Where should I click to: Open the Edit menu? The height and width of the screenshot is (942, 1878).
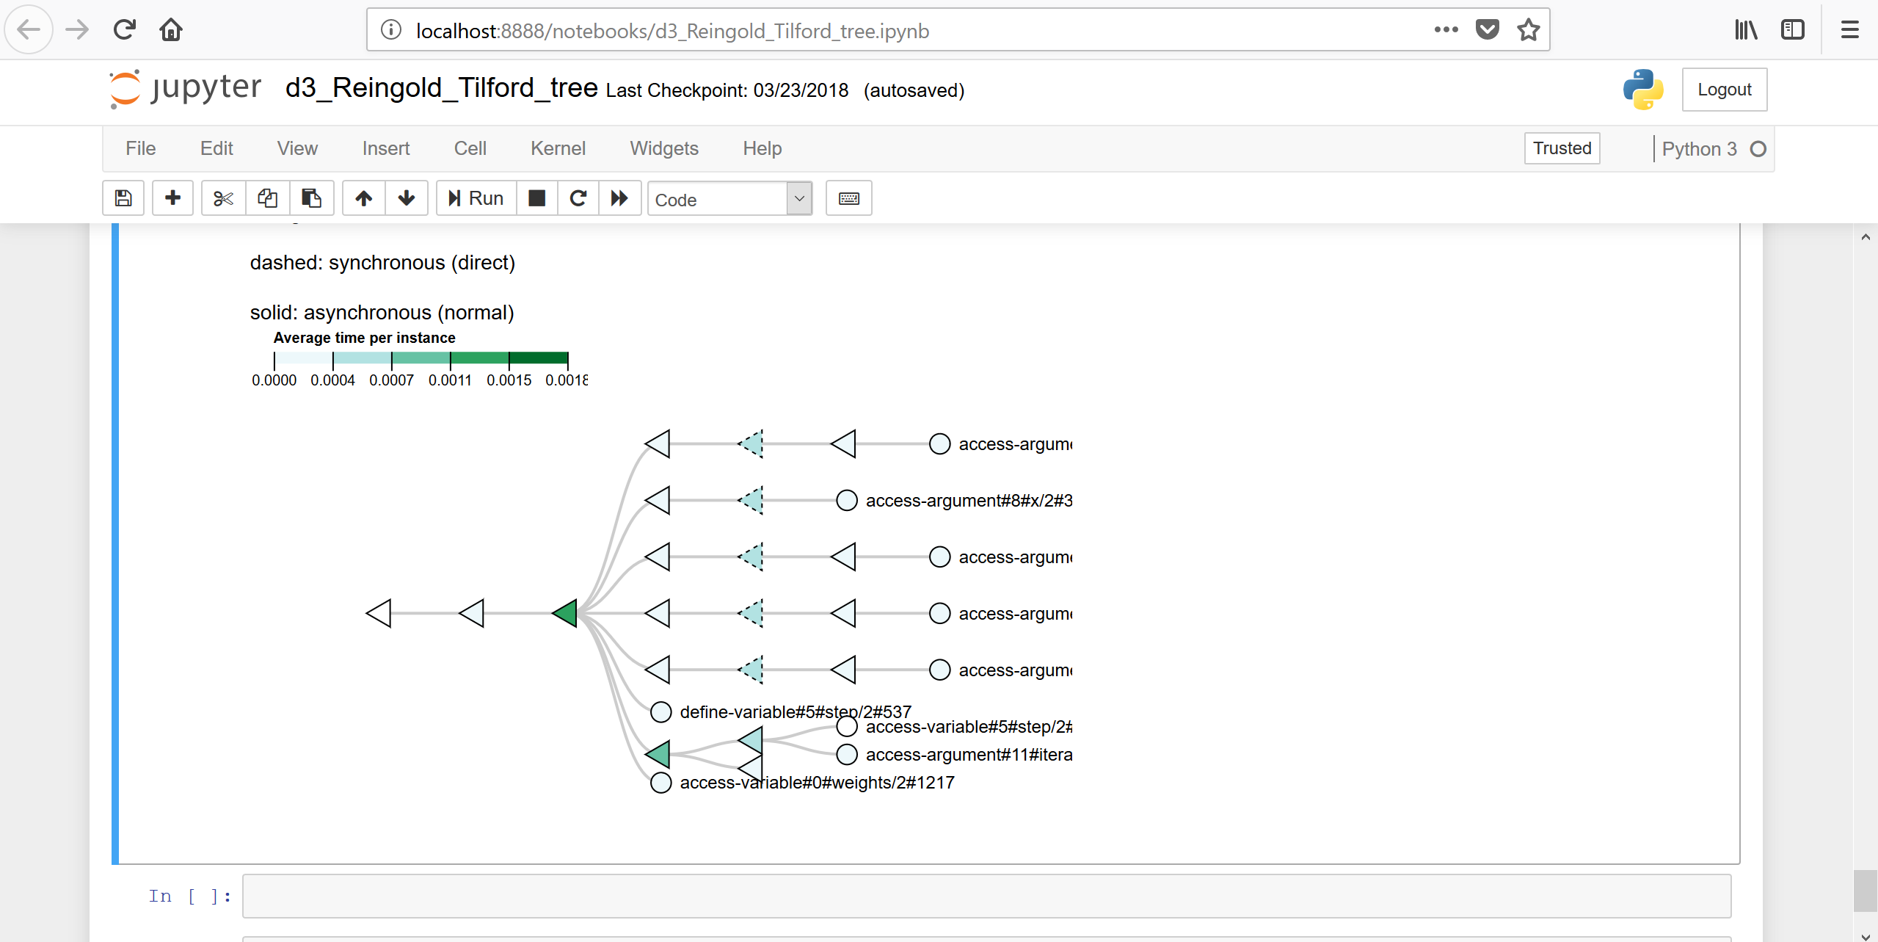pos(216,148)
